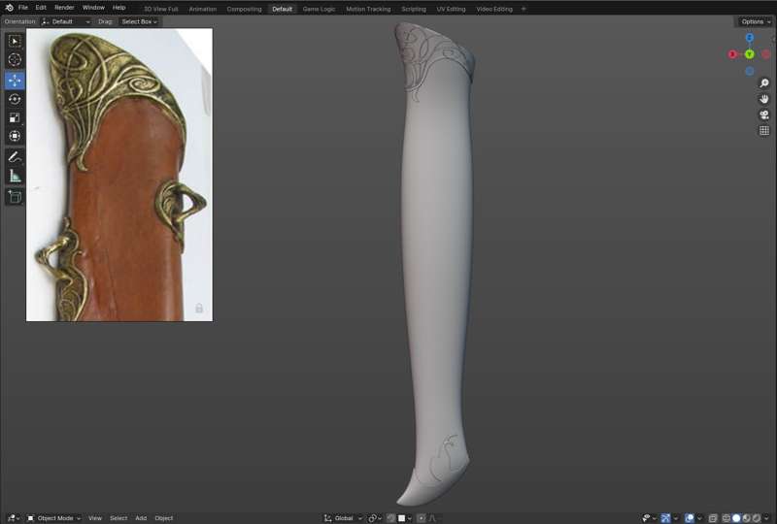Select the Default workspace tab
The height and width of the screenshot is (524, 777).
282,9
